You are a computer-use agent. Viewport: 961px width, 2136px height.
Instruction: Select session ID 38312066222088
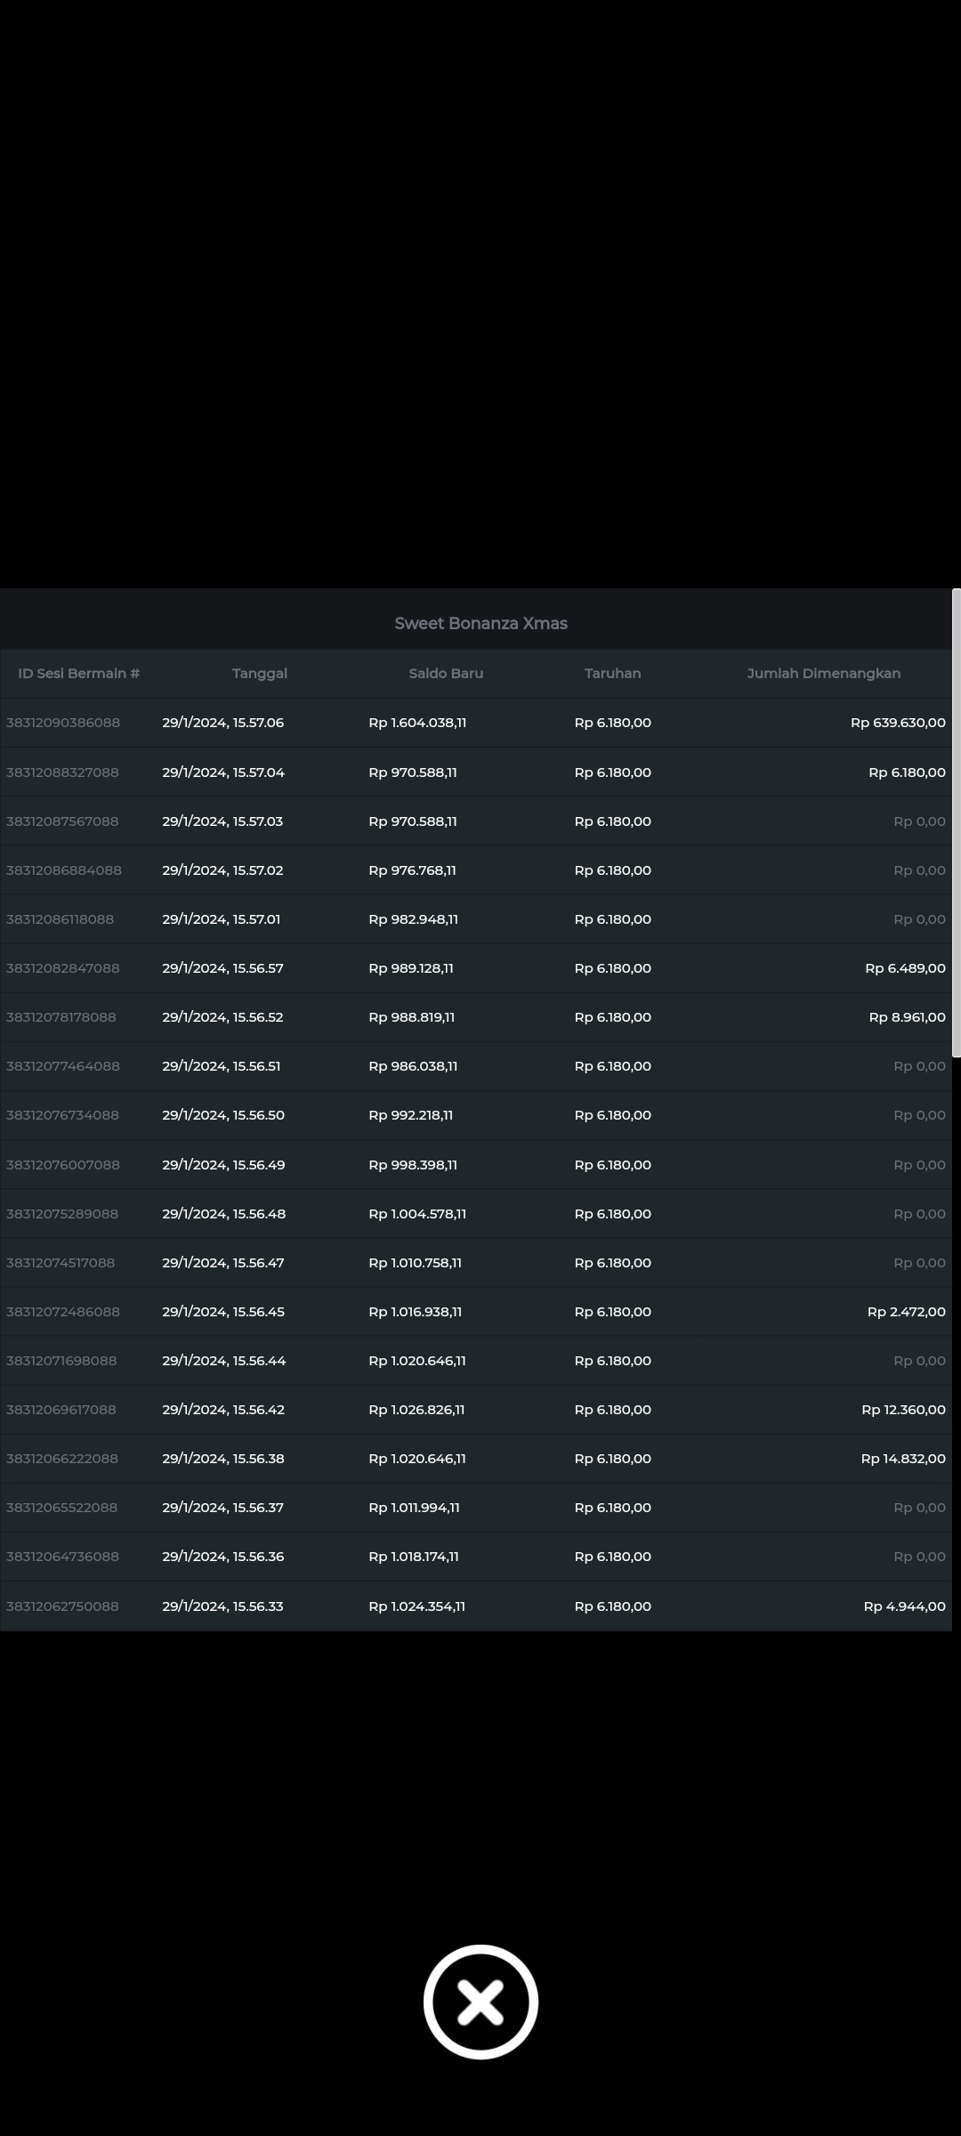point(62,1459)
